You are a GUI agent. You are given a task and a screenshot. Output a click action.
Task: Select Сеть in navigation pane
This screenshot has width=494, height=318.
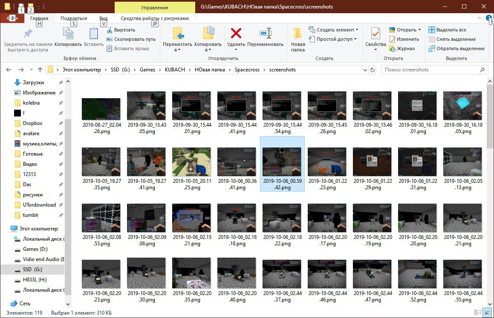[25, 304]
